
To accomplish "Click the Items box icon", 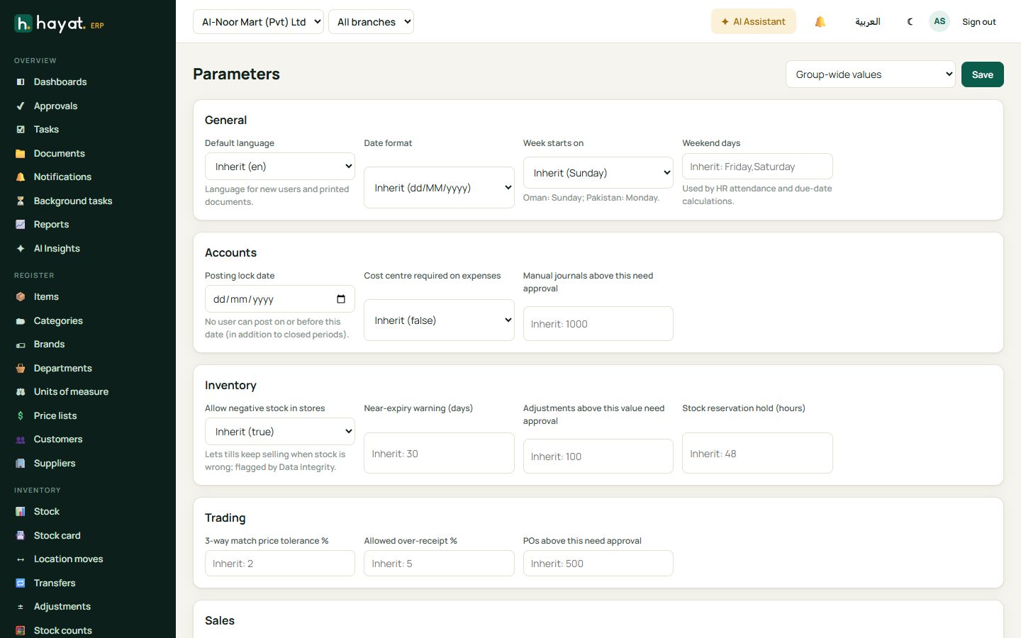I will (x=21, y=296).
